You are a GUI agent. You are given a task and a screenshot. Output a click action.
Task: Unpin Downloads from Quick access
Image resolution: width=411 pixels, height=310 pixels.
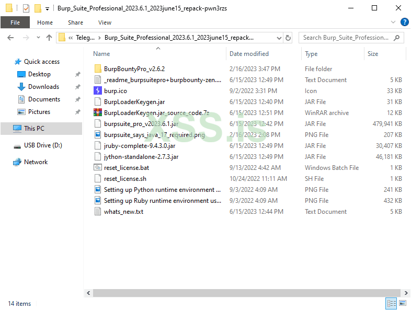coord(77,87)
